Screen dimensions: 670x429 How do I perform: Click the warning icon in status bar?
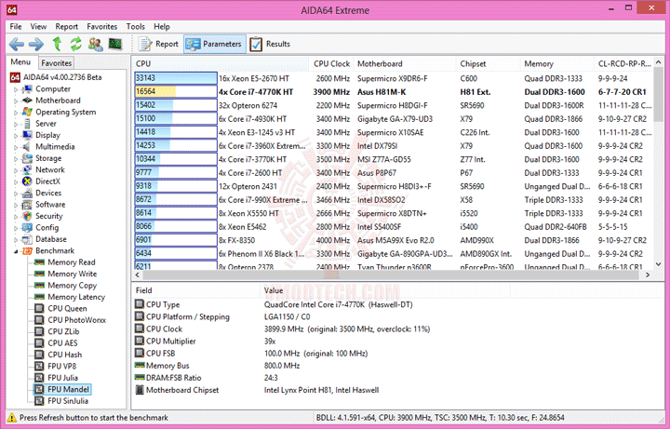click(x=12, y=418)
